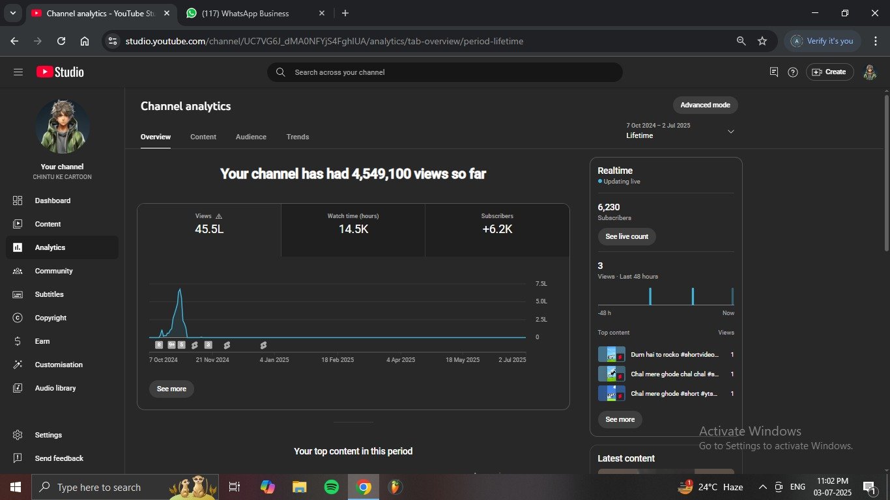Switch to the Audience tab
The width and height of the screenshot is (890, 500).
(251, 137)
